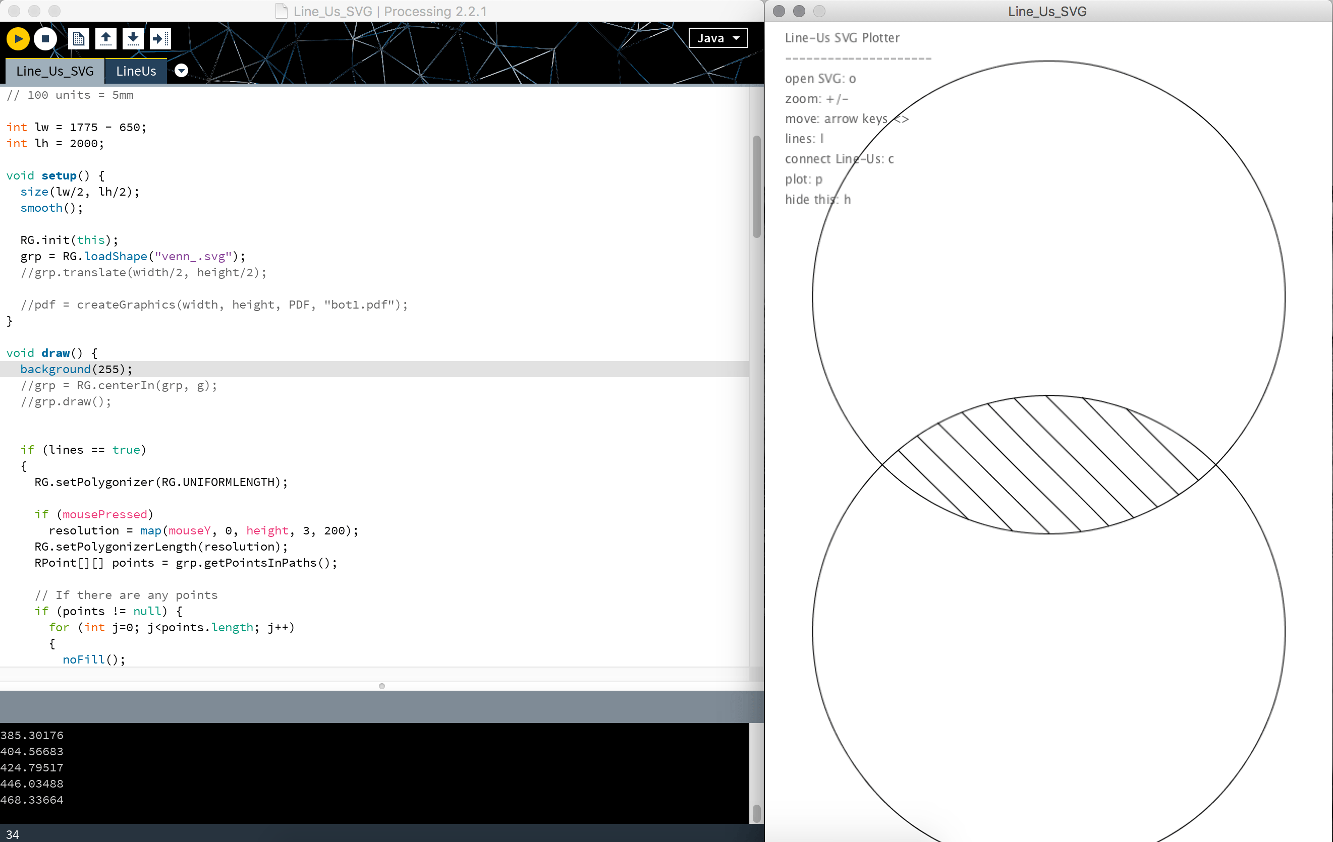Image resolution: width=1333 pixels, height=842 pixels.
Task: Click the console divider handle dot
Action: click(x=381, y=686)
